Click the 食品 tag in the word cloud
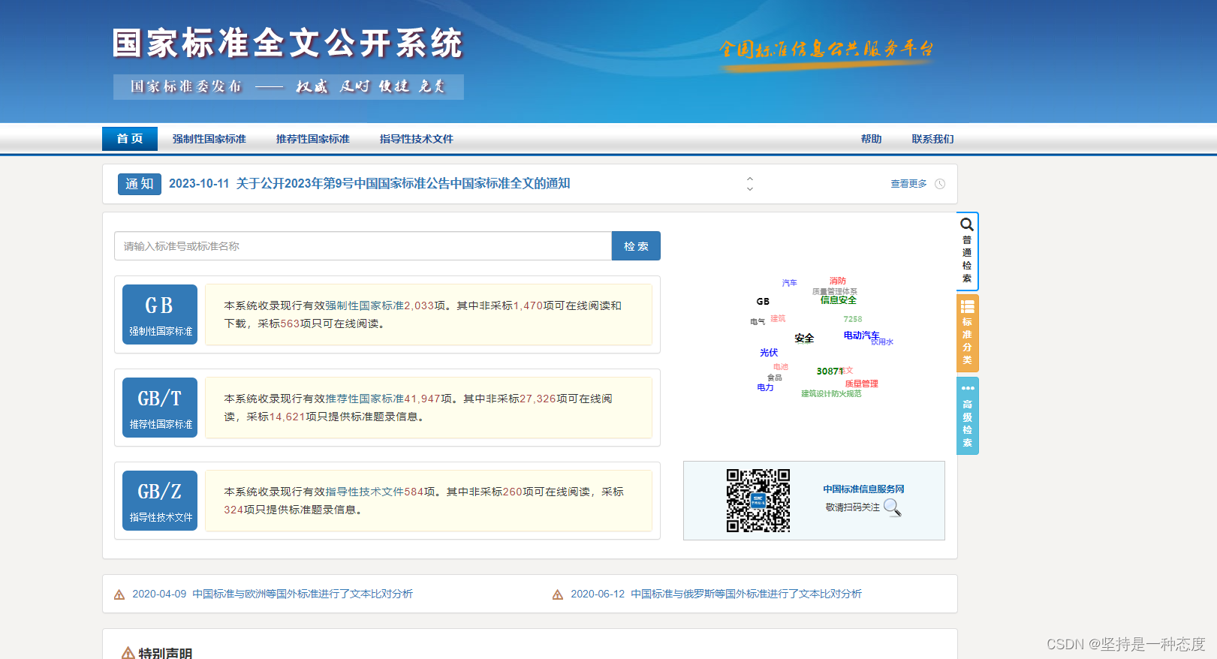Image resolution: width=1217 pixels, height=659 pixels. pyautogui.click(x=775, y=378)
